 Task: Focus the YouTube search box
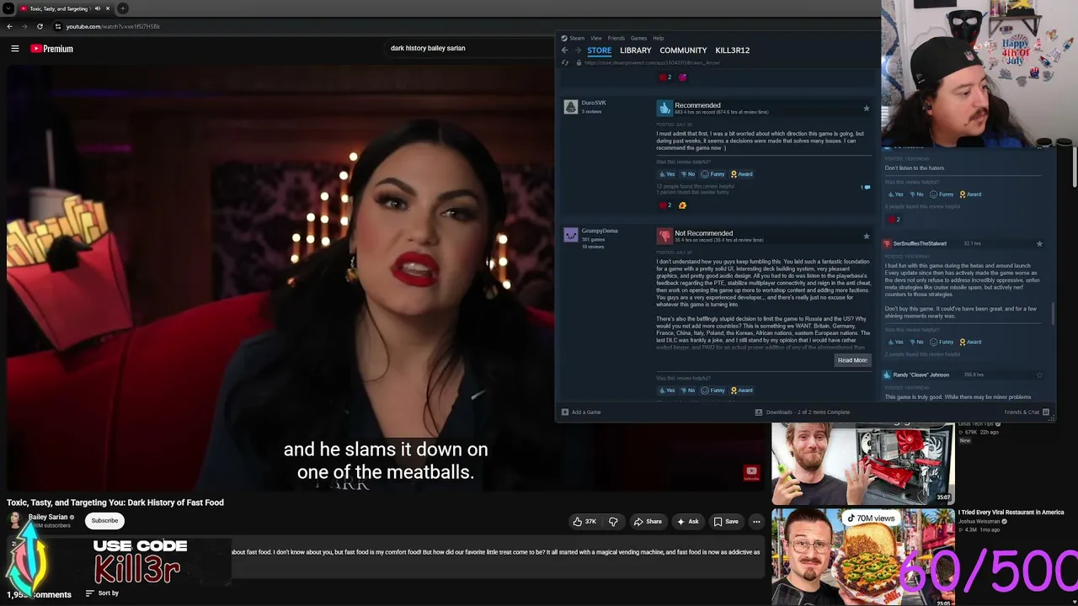(467, 48)
